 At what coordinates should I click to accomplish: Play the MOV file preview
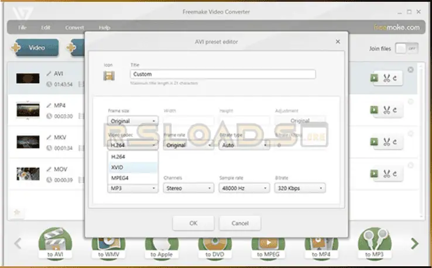pos(374,174)
